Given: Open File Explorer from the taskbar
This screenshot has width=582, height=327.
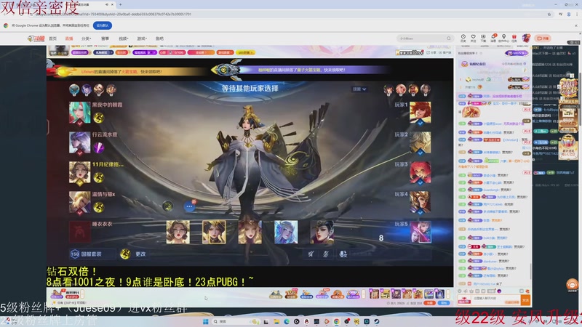Looking at the screenshot, I should click(276, 321).
